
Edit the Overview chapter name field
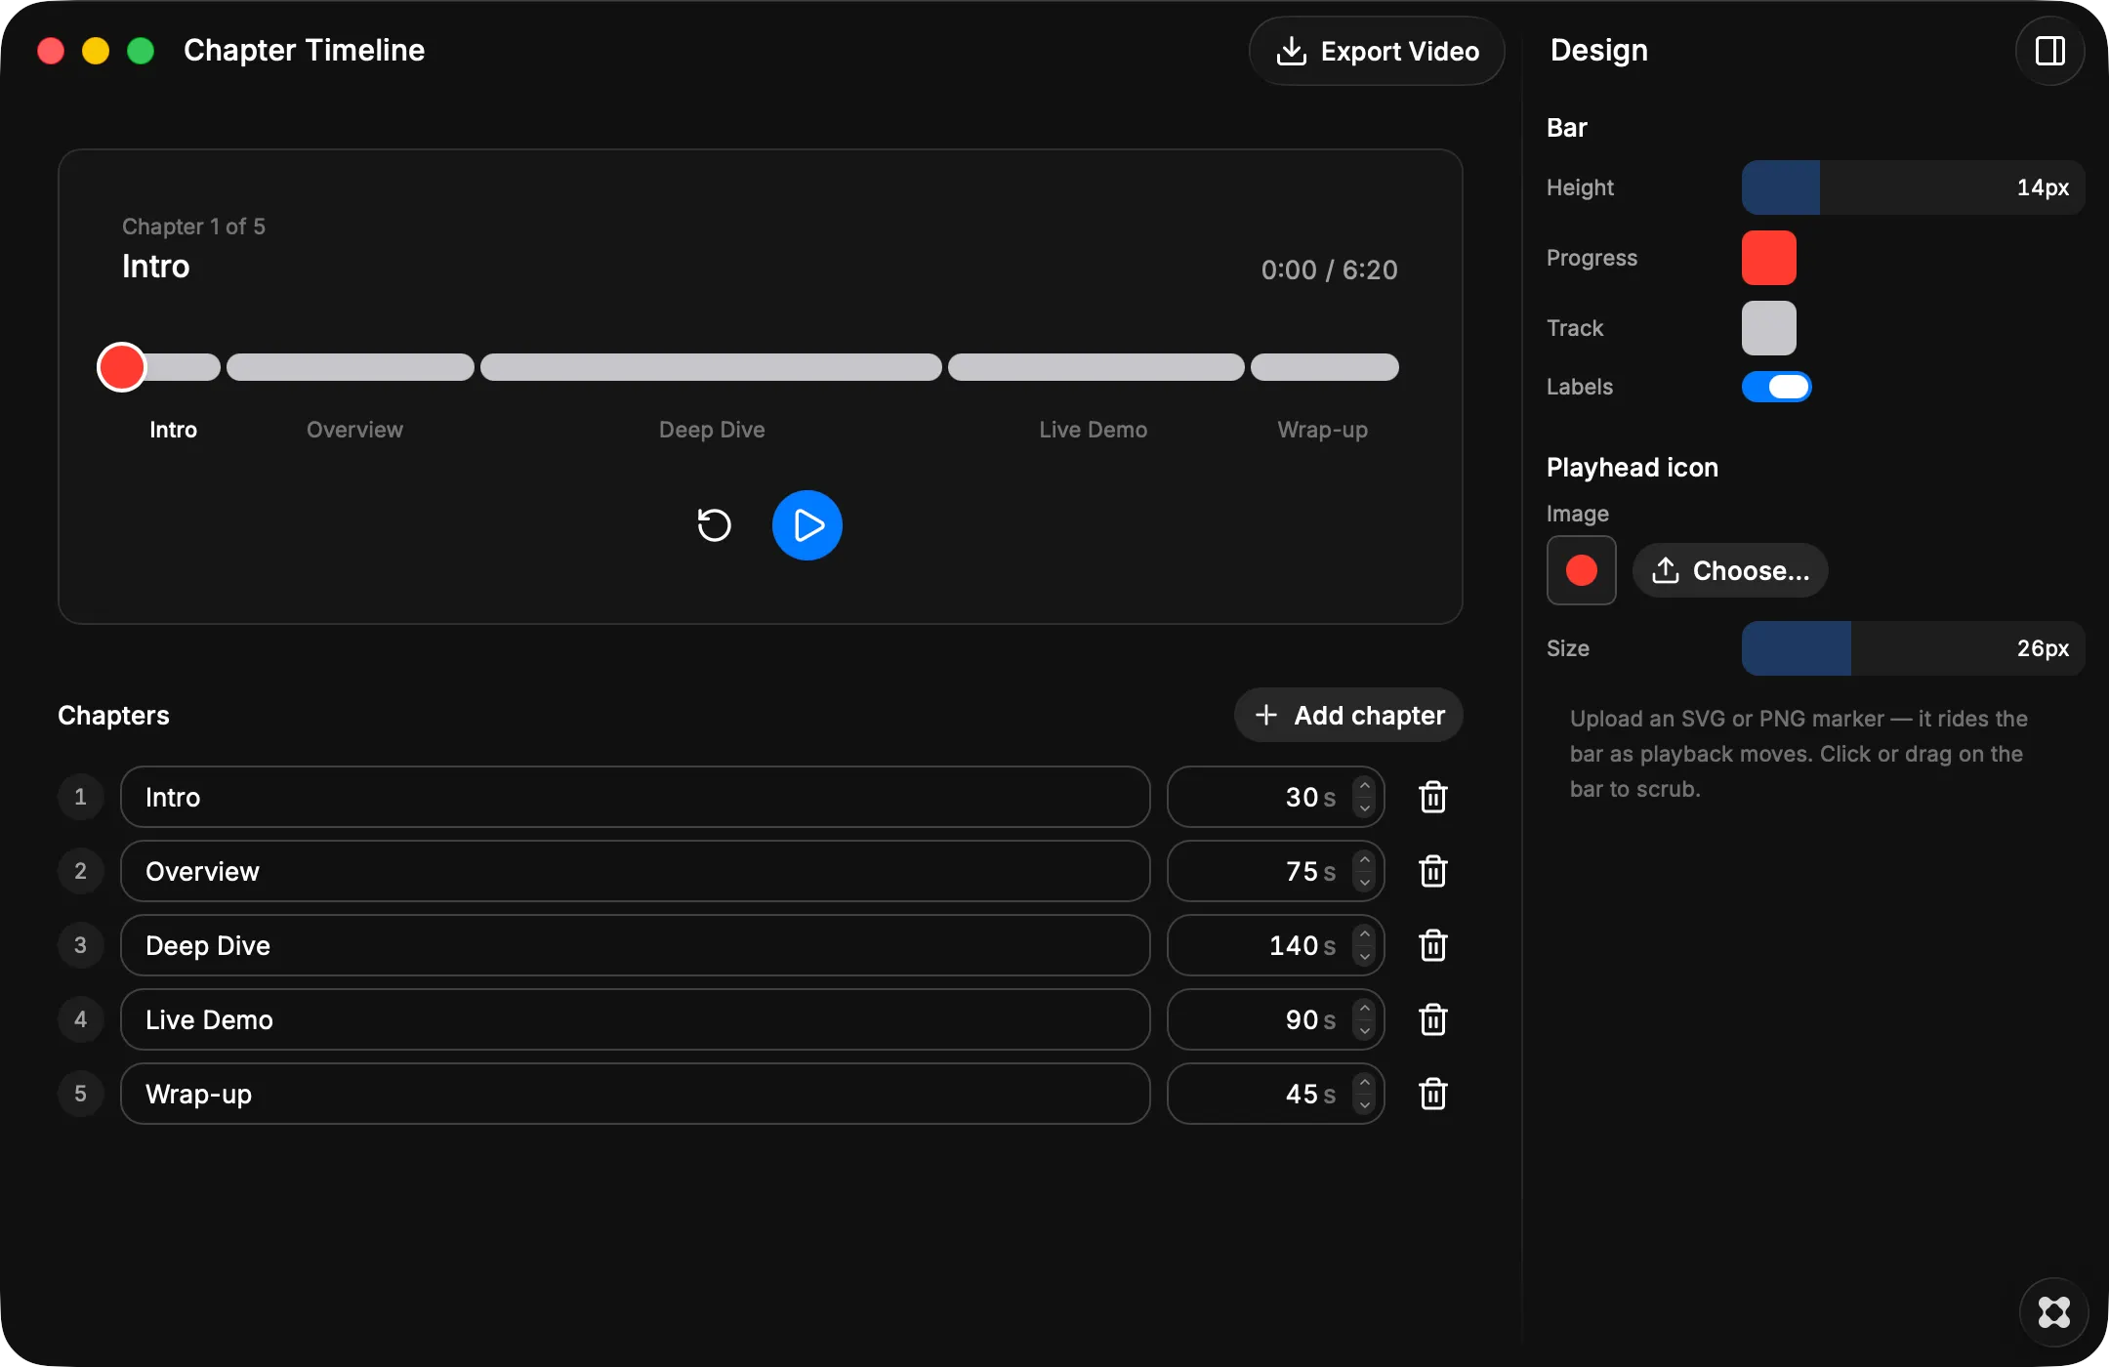[636, 871]
